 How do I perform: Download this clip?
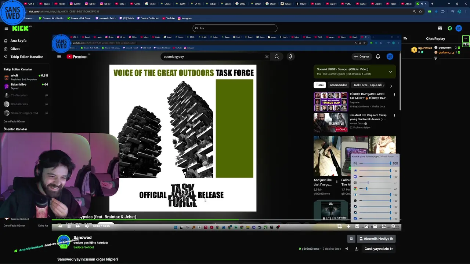(356, 249)
